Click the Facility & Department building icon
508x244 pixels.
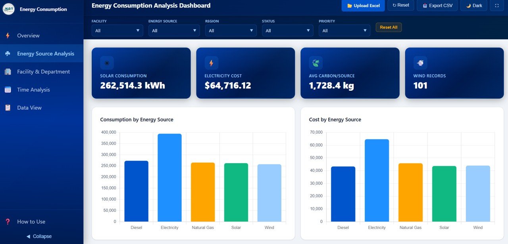point(8,72)
